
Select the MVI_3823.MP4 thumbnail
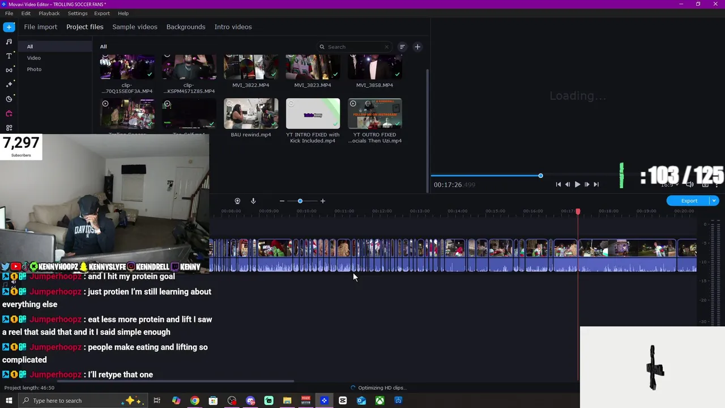(x=313, y=67)
